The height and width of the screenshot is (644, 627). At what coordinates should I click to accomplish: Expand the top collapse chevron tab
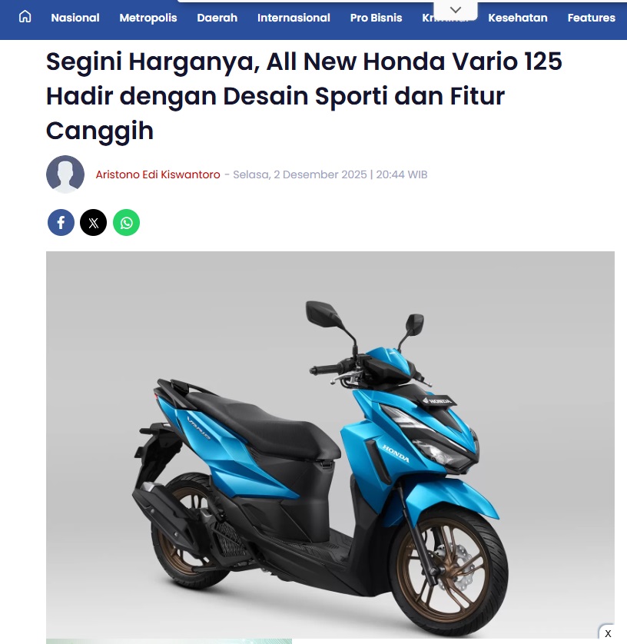(456, 9)
